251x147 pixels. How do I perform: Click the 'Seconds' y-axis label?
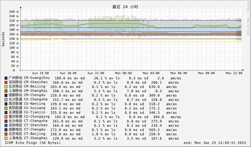coord(3,39)
